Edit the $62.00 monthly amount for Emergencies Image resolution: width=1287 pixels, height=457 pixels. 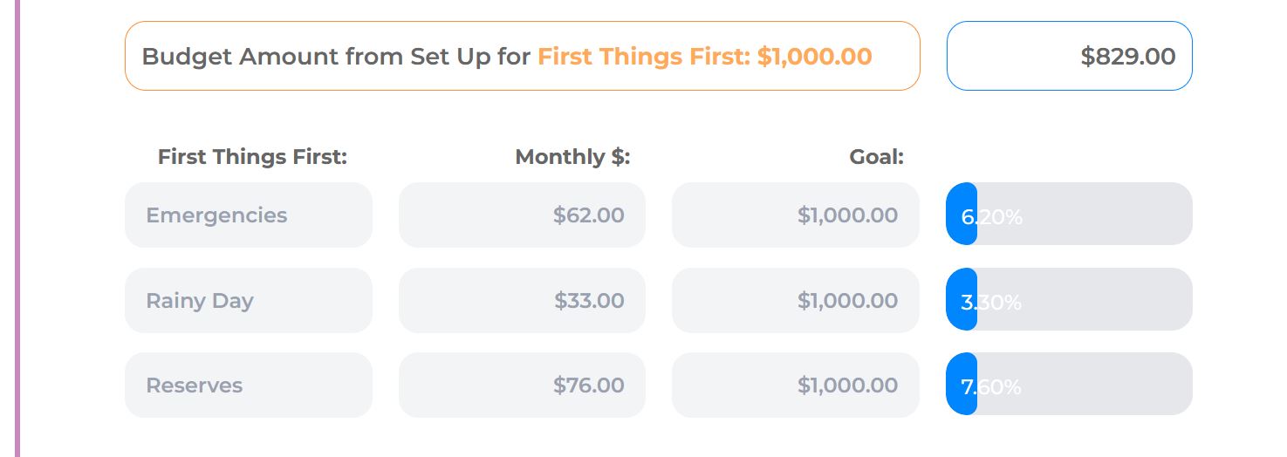[522, 215]
